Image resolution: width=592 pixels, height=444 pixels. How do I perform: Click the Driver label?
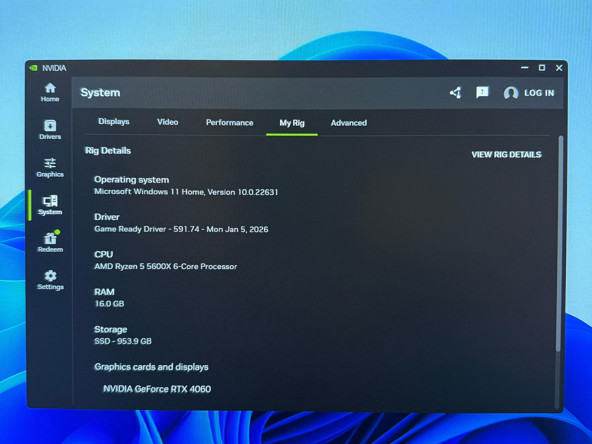(x=107, y=217)
